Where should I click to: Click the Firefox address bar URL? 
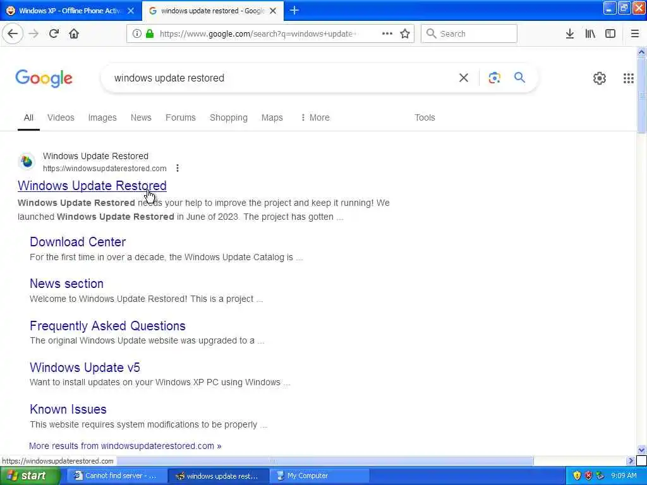[258, 34]
